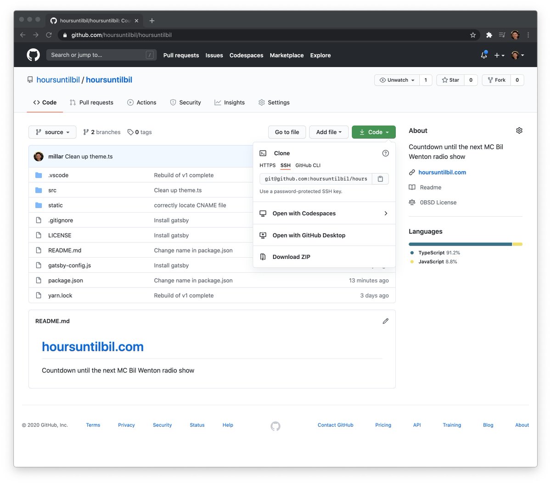This screenshot has width=551, height=484.
Task: Click the help question mark icon in Clone panel
Action: (385, 153)
